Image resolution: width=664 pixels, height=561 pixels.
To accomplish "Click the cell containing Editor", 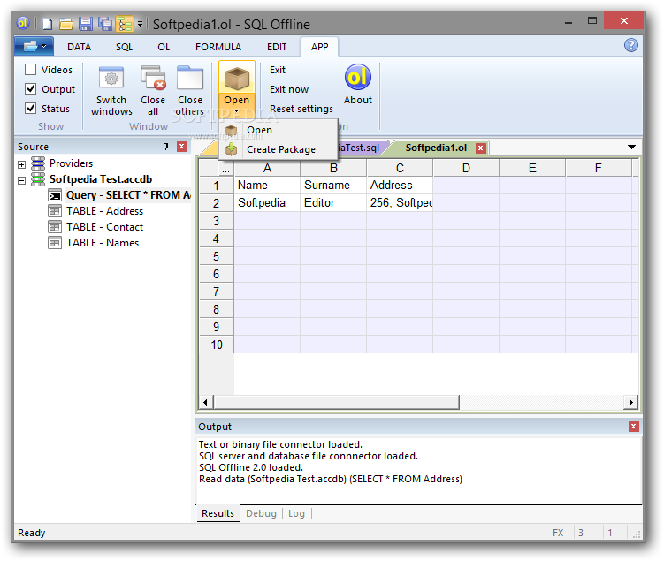I will (333, 203).
